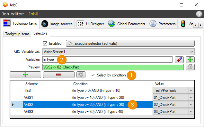Remove the selector row with the minus button
The width and height of the screenshot is (204, 127).
59,75
